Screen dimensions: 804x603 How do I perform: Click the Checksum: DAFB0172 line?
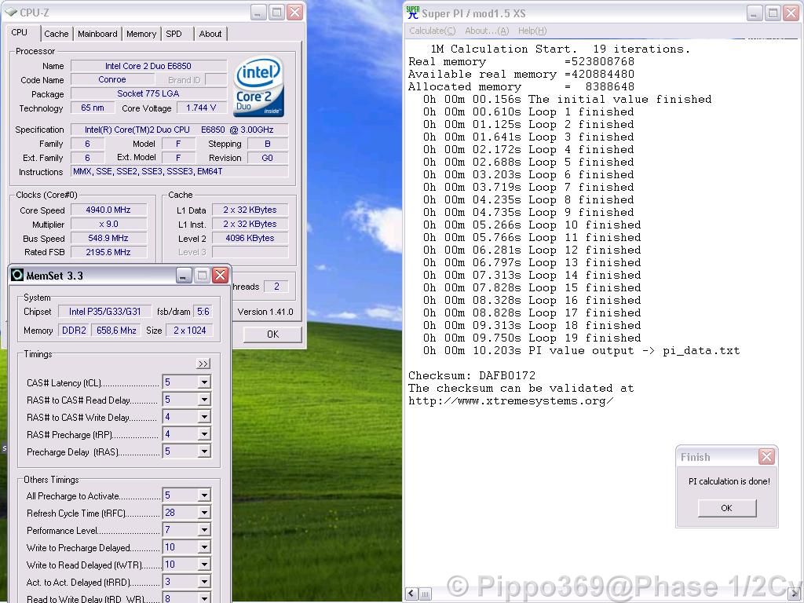point(472,375)
